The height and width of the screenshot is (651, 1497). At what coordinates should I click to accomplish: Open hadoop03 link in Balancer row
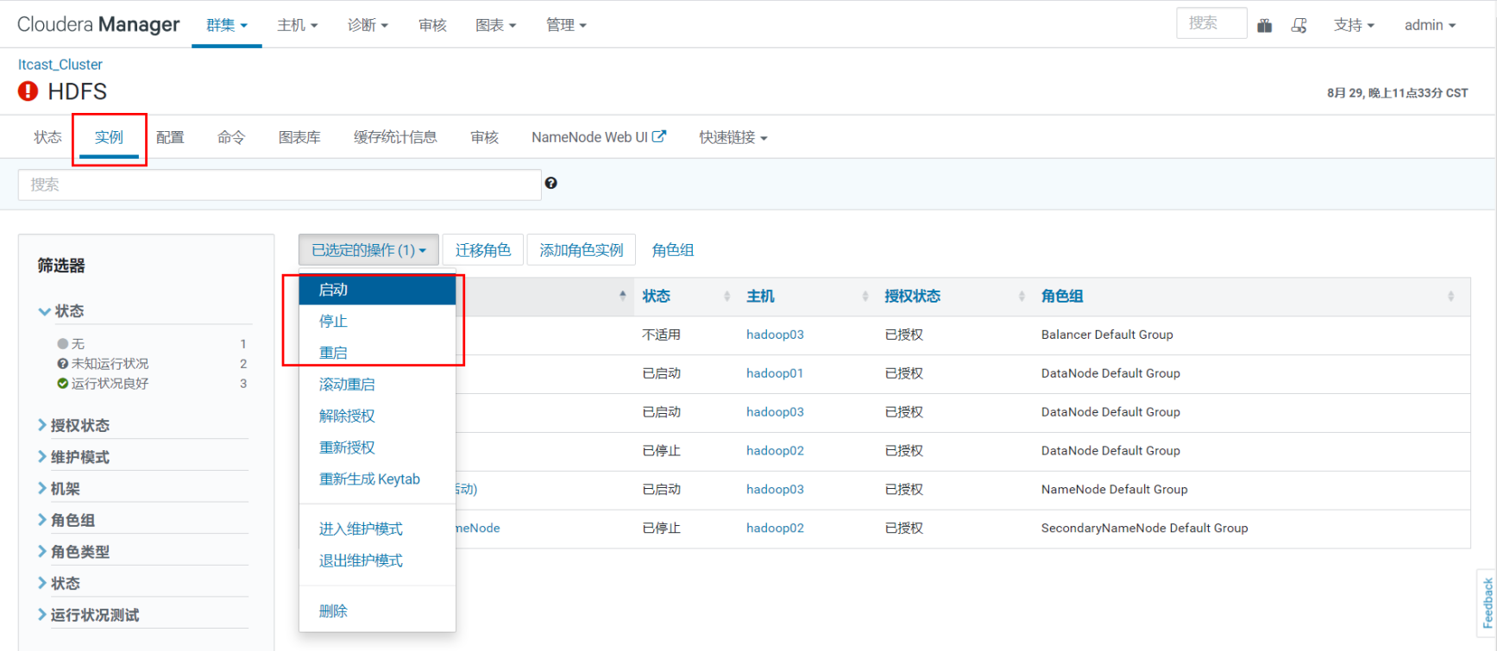click(775, 335)
